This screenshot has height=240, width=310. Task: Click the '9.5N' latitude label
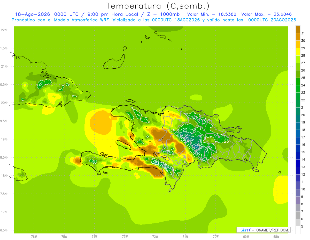click(4, 121)
